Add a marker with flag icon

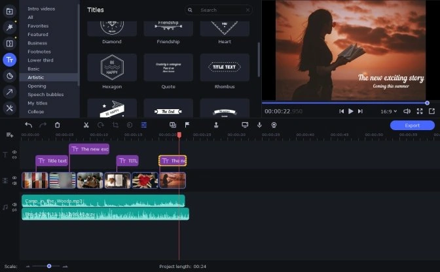coord(187,125)
